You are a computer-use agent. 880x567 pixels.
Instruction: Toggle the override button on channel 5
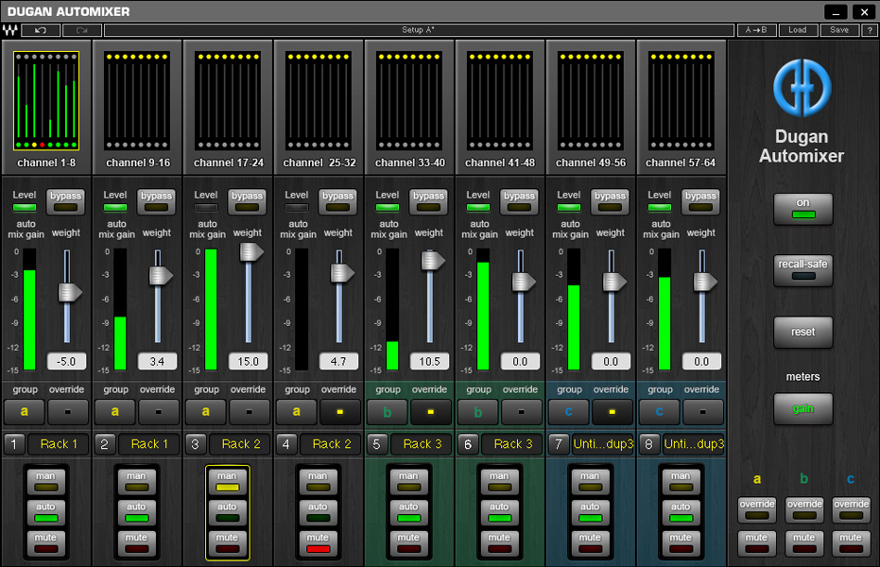click(430, 412)
